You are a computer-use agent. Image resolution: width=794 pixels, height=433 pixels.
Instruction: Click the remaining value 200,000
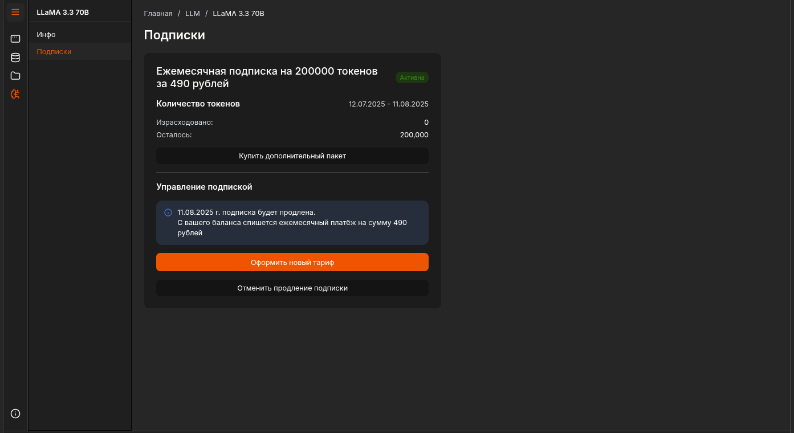click(x=414, y=135)
